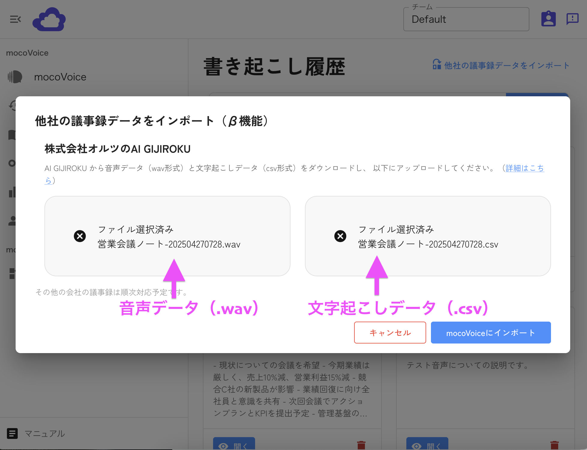587x450 pixels.
Task: Open the マニュアル sidebar item
Action: (x=94, y=433)
